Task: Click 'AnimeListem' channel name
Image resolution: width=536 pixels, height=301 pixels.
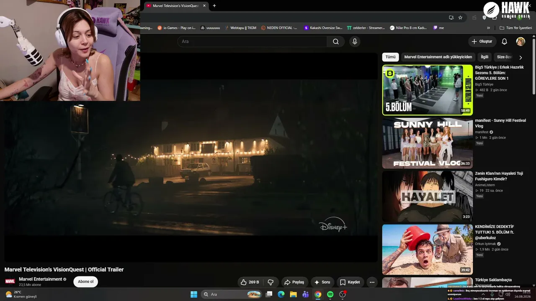Action: (485, 185)
